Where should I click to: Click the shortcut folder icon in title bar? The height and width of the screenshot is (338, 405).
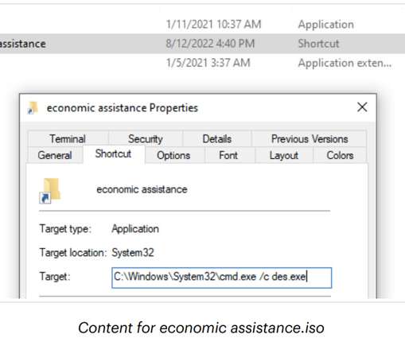[x=33, y=108]
